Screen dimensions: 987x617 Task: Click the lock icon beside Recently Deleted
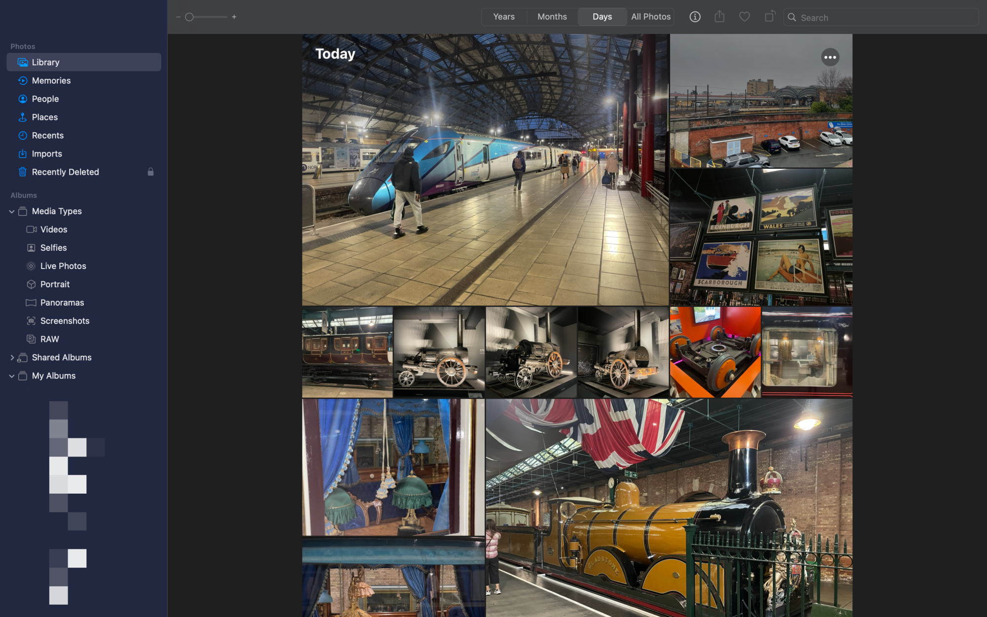pos(151,172)
